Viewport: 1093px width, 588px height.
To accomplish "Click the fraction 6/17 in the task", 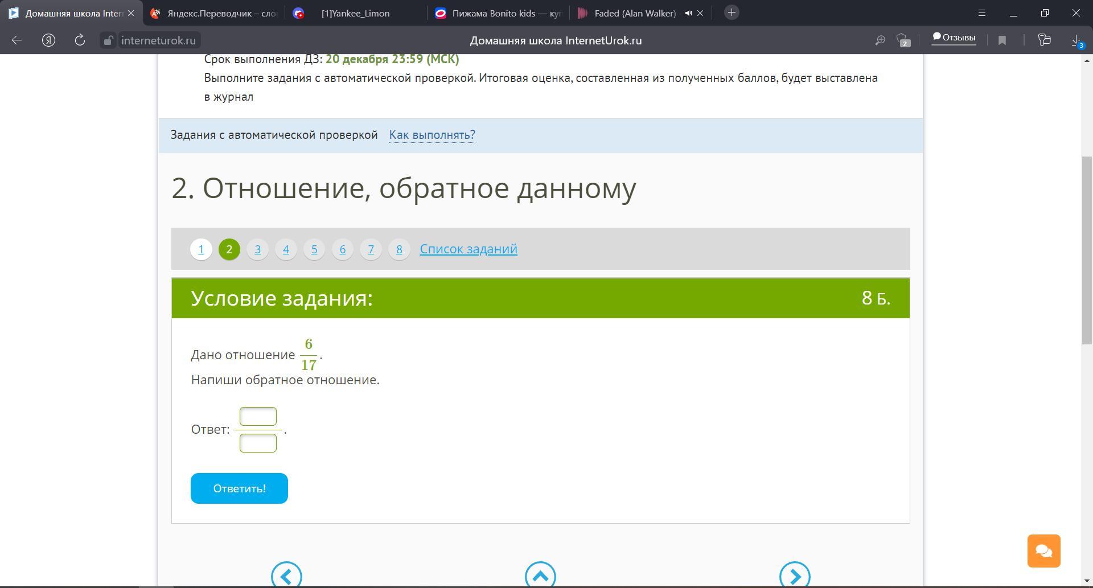I will 309,354.
